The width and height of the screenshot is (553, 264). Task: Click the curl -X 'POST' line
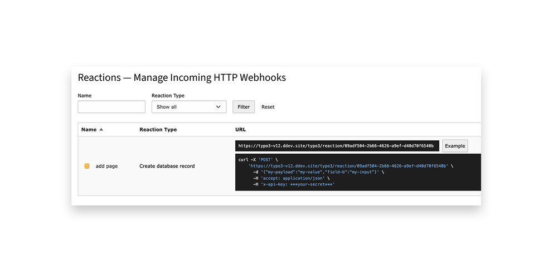258,160
